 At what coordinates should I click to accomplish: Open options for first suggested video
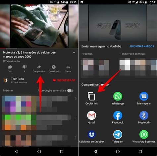tap(75, 98)
